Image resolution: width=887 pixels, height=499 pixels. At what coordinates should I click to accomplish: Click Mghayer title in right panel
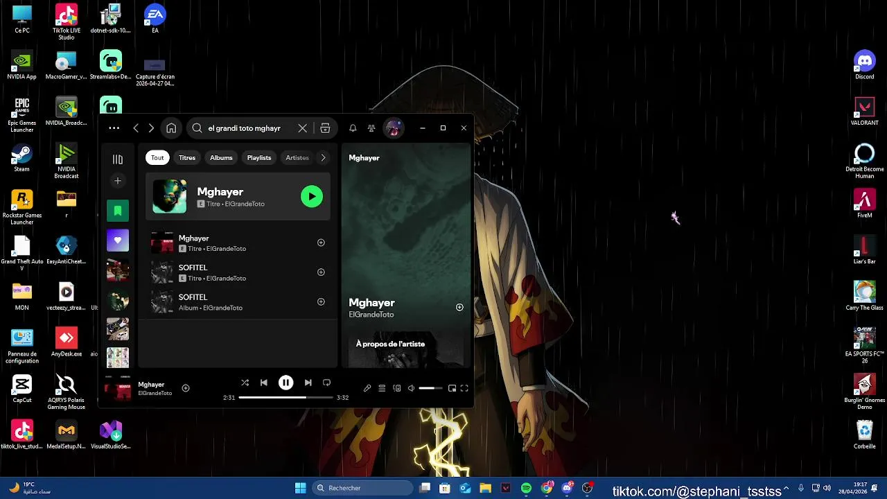pyautogui.click(x=371, y=303)
